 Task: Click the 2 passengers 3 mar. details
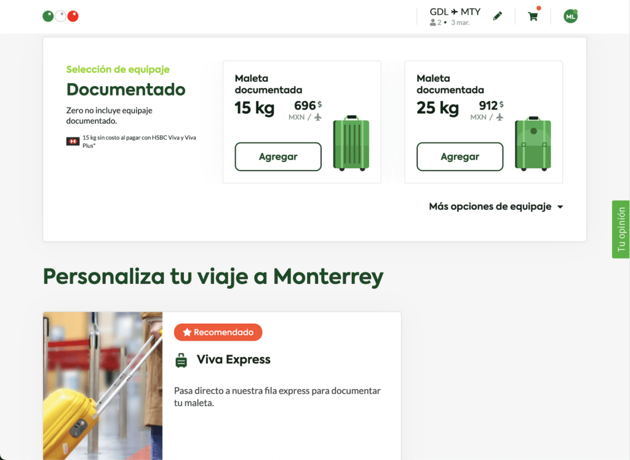point(450,23)
